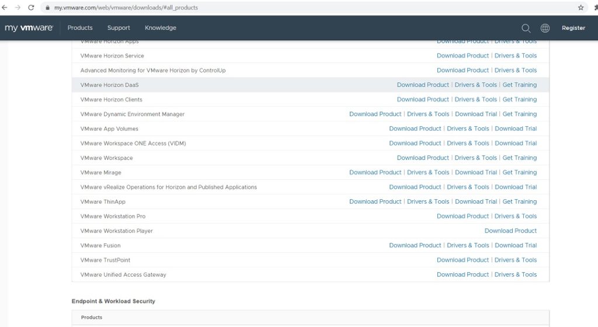Bookmark page with the star icon
The image size is (598, 327).
pyautogui.click(x=581, y=8)
